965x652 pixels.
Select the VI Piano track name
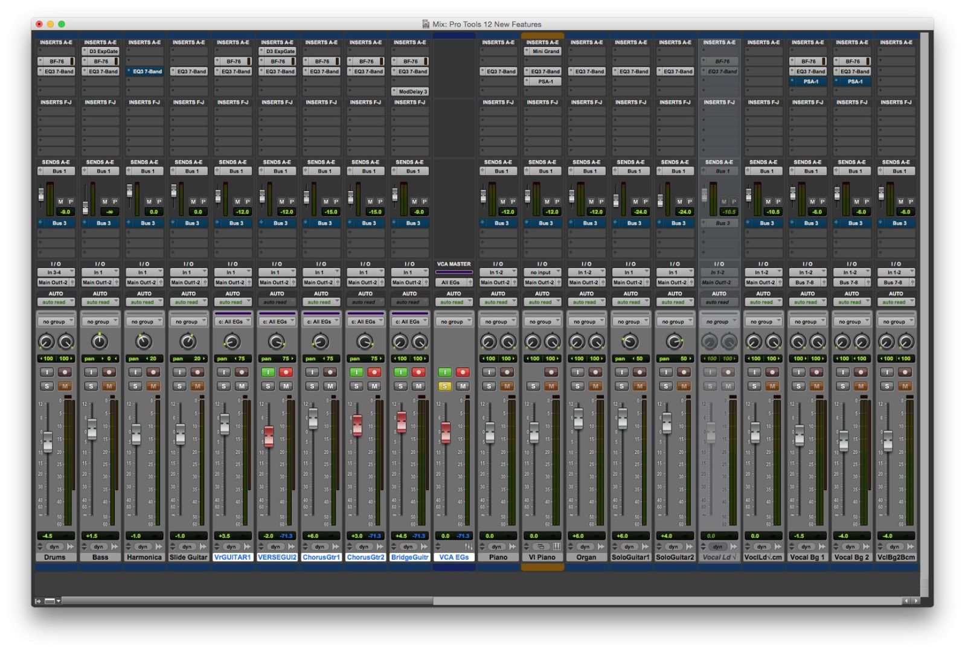click(x=542, y=557)
